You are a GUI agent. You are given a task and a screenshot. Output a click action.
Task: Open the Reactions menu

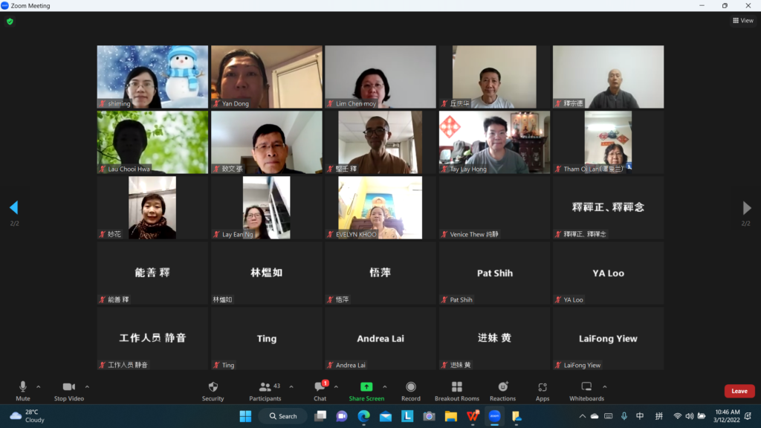[502, 387]
